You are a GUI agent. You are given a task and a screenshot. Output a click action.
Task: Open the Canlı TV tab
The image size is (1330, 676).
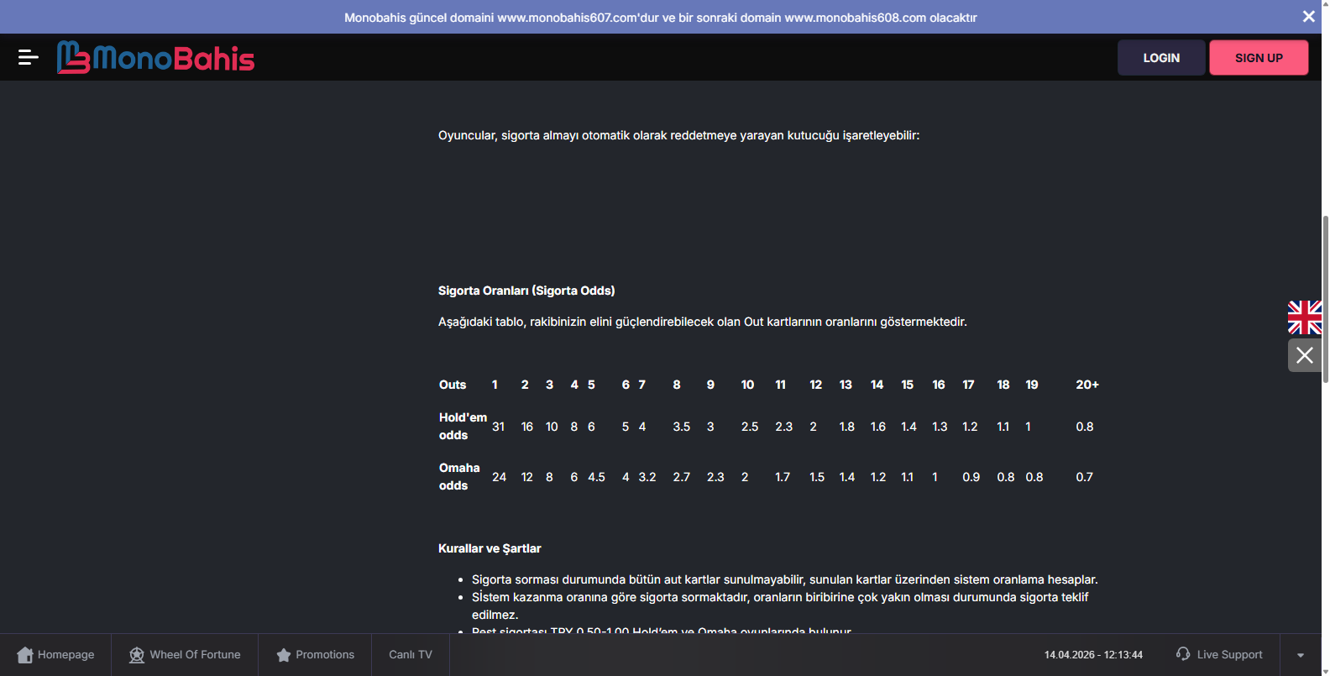tap(411, 655)
